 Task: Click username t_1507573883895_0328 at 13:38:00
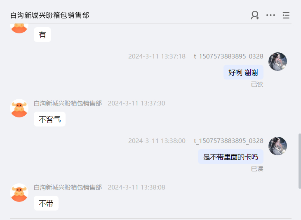coord(228,141)
